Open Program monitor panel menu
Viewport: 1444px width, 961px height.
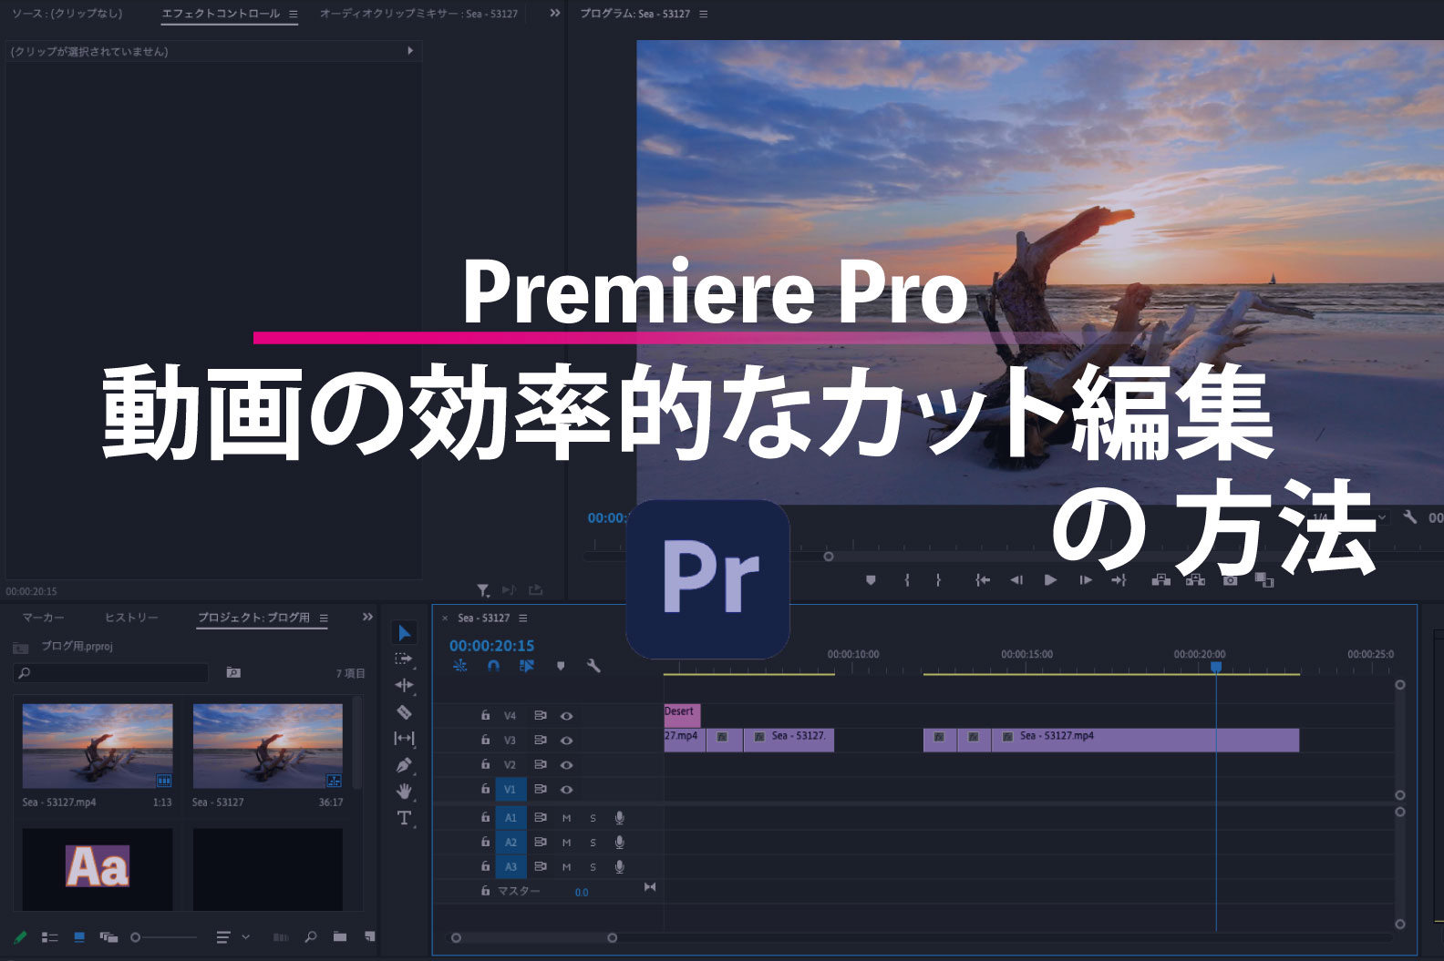pyautogui.click(x=703, y=14)
